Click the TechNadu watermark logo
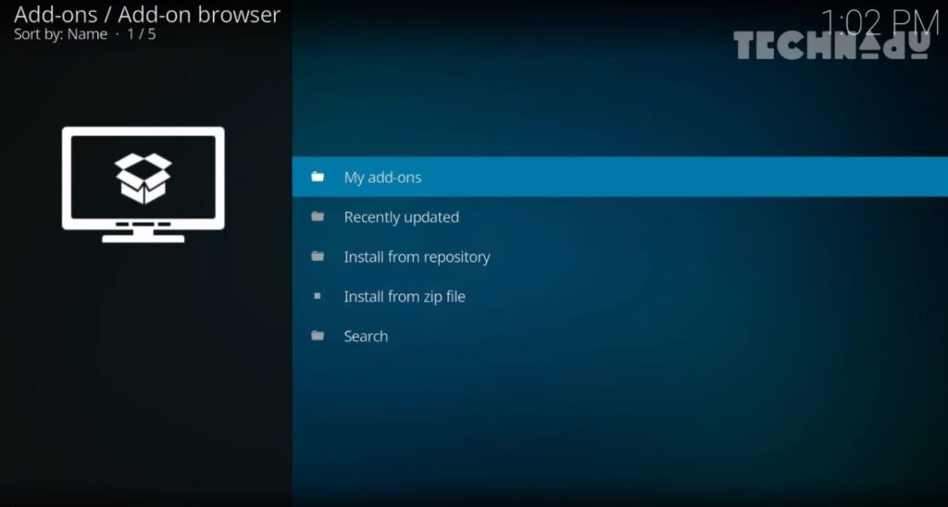Image resolution: width=948 pixels, height=507 pixels. [831, 44]
